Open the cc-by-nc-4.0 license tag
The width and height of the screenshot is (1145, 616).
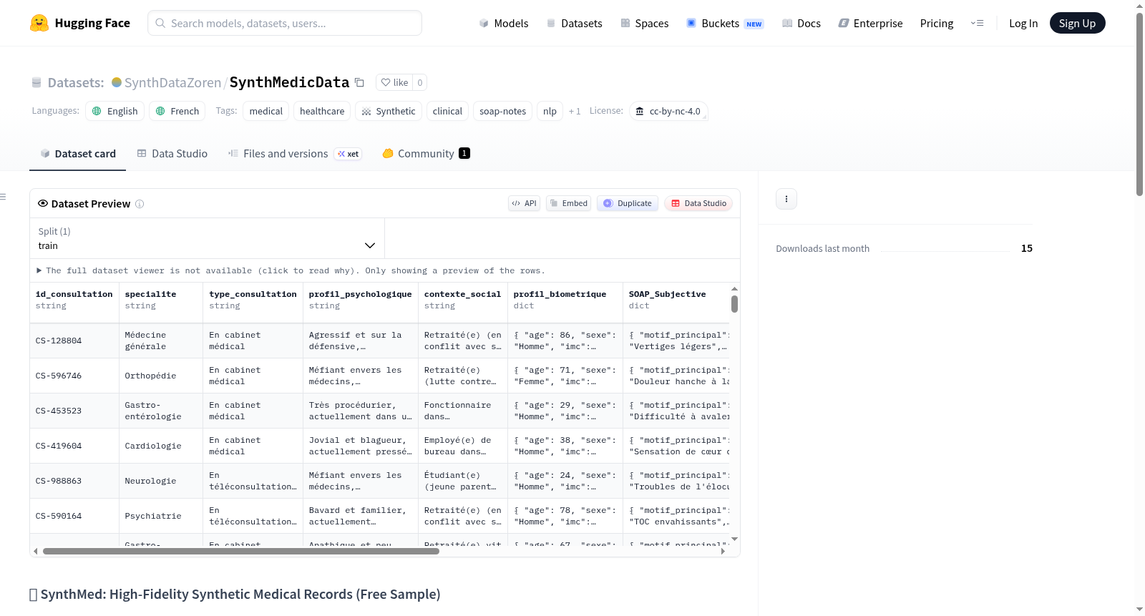[669, 111]
